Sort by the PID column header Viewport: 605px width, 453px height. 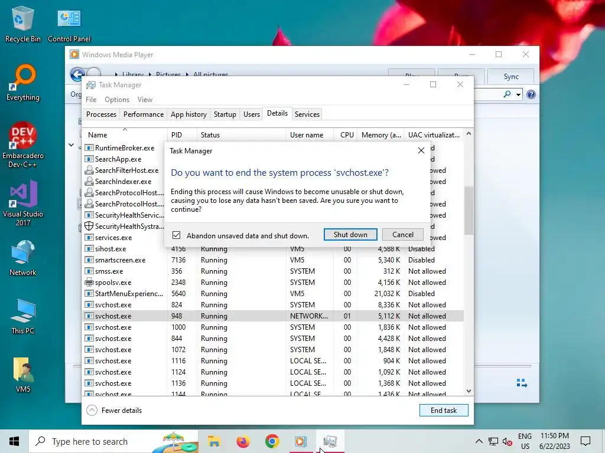tap(182, 135)
